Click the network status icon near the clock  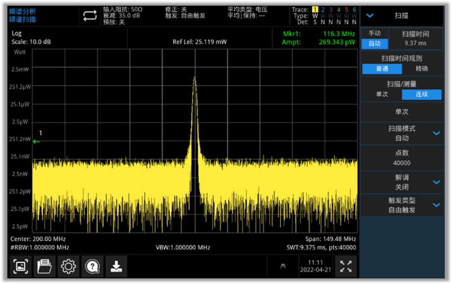pyautogui.click(x=283, y=266)
